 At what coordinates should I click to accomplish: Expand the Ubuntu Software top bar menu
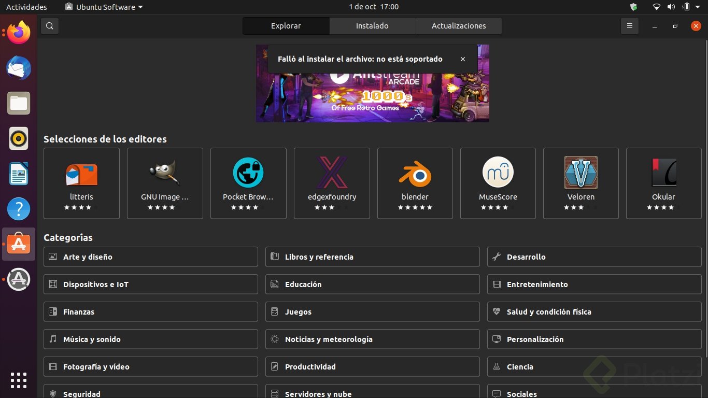pyautogui.click(x=103, y=7)
